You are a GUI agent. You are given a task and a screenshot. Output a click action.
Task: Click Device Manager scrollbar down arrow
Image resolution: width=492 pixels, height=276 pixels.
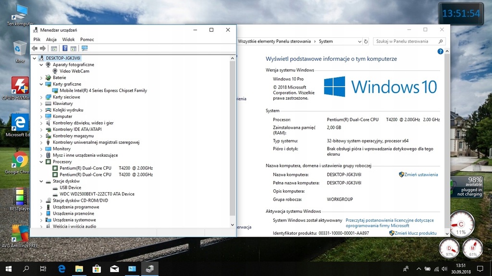coord(232,225)
